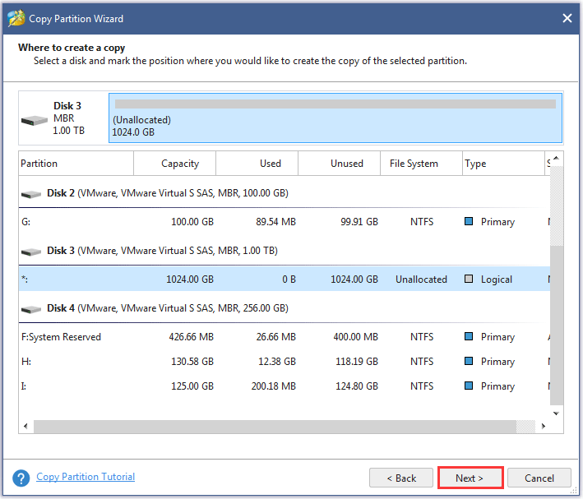Click the Disk 3 MBR 1.00 TB label

(68, 118)
